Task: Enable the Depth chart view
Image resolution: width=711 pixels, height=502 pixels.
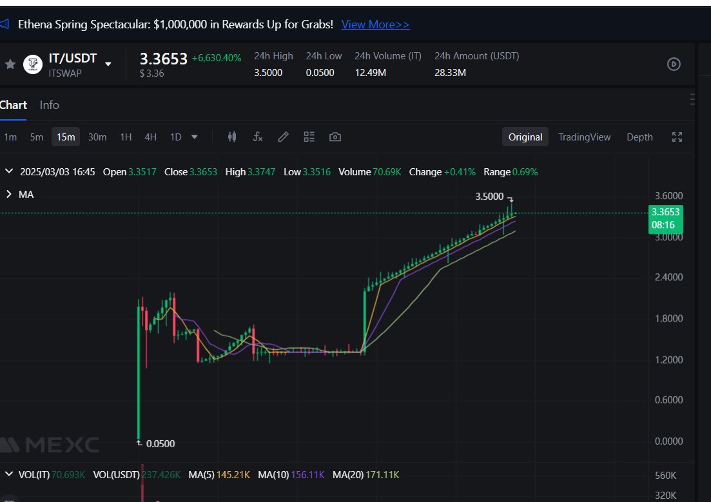Action: point(639,137)
